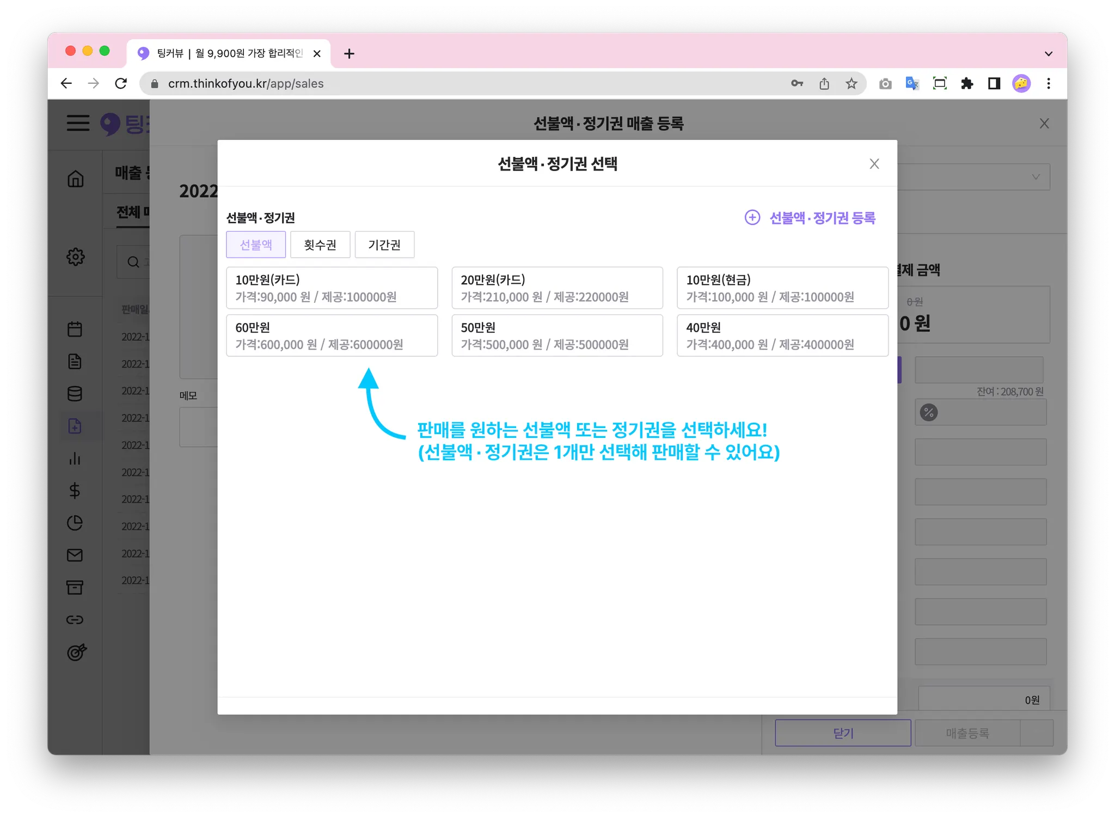
Task: Switch to the 기간권 tab
Action: (384, 245)
